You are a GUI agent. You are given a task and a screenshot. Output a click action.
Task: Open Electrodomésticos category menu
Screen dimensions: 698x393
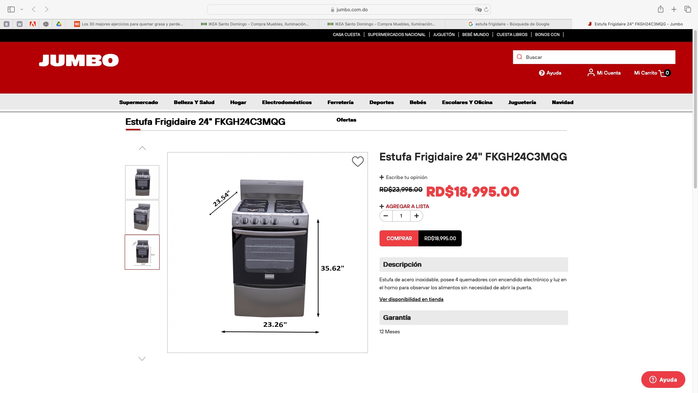[287, 103]
